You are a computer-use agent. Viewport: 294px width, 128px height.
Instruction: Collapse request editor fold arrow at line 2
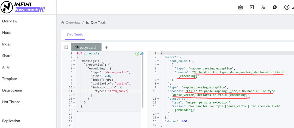tap(74, 57)
